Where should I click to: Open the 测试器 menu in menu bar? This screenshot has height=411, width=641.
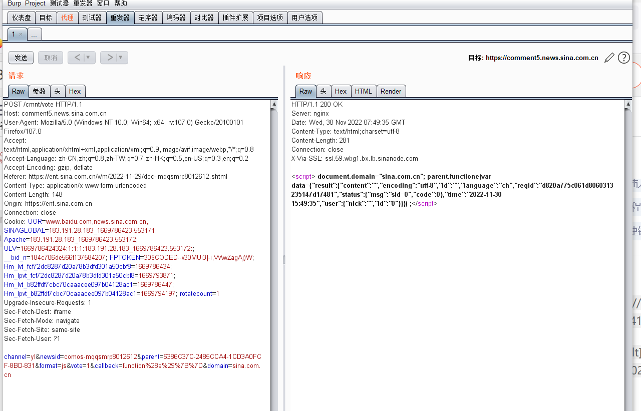(59, 4)
